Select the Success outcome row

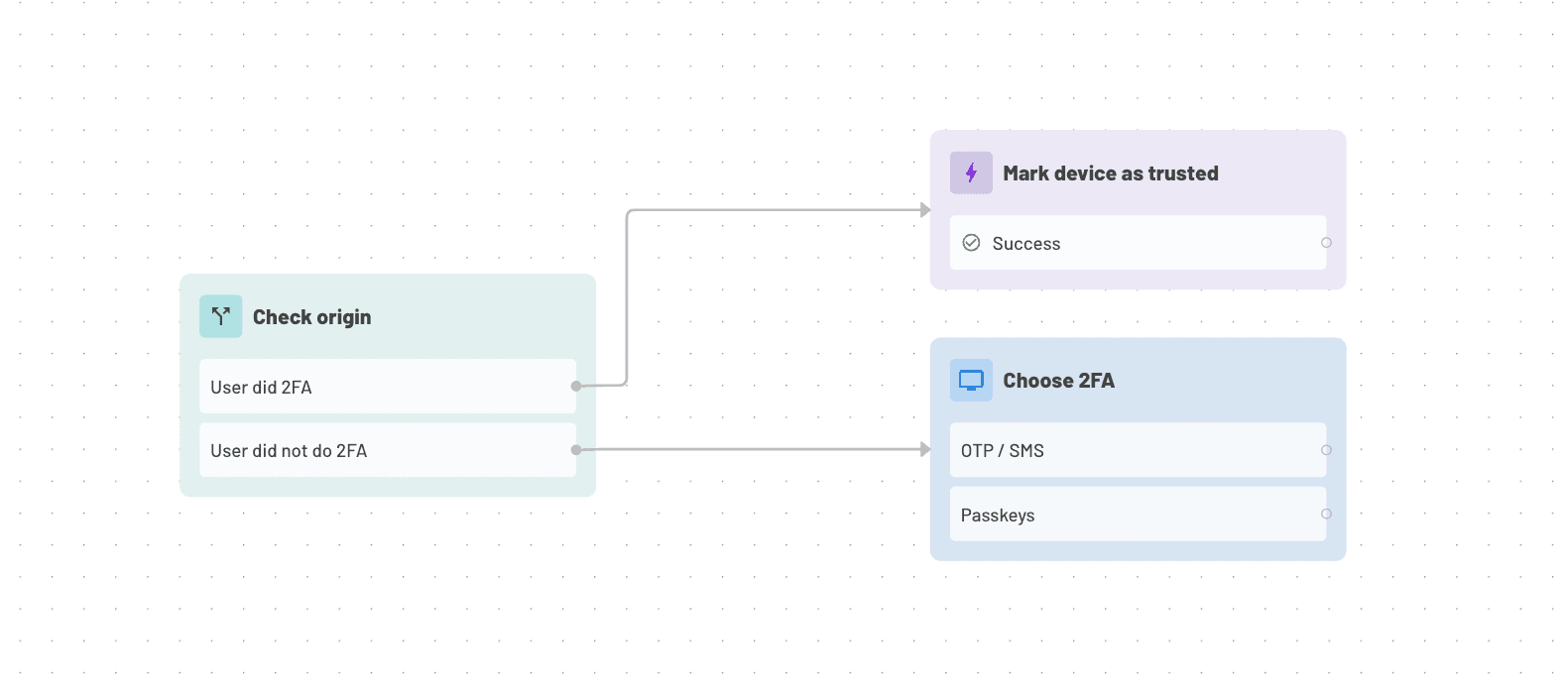pyautogui.click(x=1138, y=243)
